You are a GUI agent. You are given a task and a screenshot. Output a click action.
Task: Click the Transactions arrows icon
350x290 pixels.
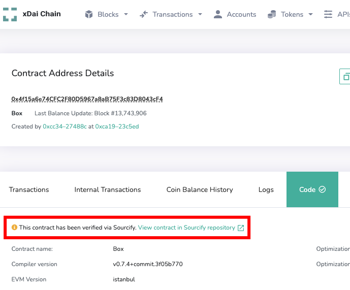click(x=144, y=14)
